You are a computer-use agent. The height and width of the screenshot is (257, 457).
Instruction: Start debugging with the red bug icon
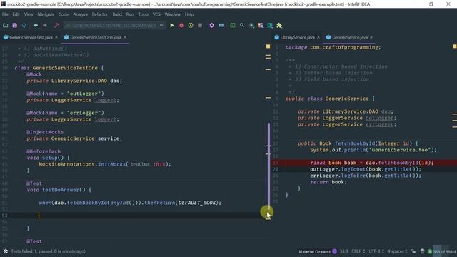[181, 26]
